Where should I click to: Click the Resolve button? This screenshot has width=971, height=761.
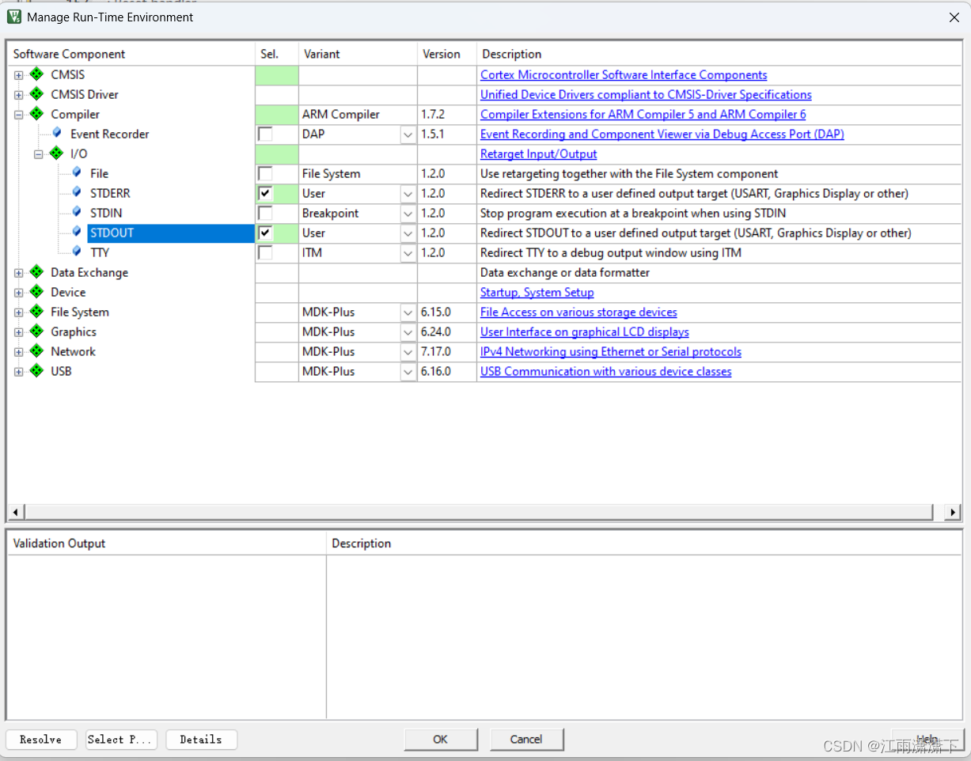coord(41,740)
